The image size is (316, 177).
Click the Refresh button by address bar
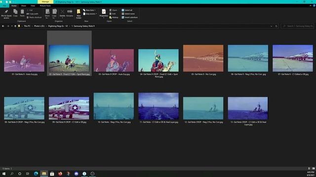pos(276,26)
